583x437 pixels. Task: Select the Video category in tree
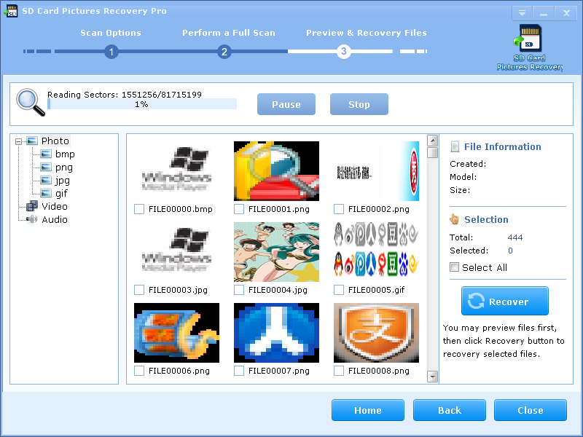point(55,206)
